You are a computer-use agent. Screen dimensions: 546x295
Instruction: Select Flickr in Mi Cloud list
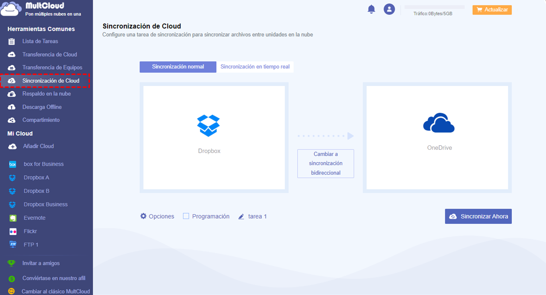click(x=30, y=231)
